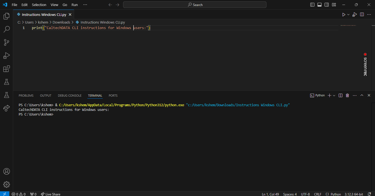The width and height of the screenshot is (375, 196).
Task: Change line endings via CRLF
Action: pyautogui.click(x=318, y=194)
